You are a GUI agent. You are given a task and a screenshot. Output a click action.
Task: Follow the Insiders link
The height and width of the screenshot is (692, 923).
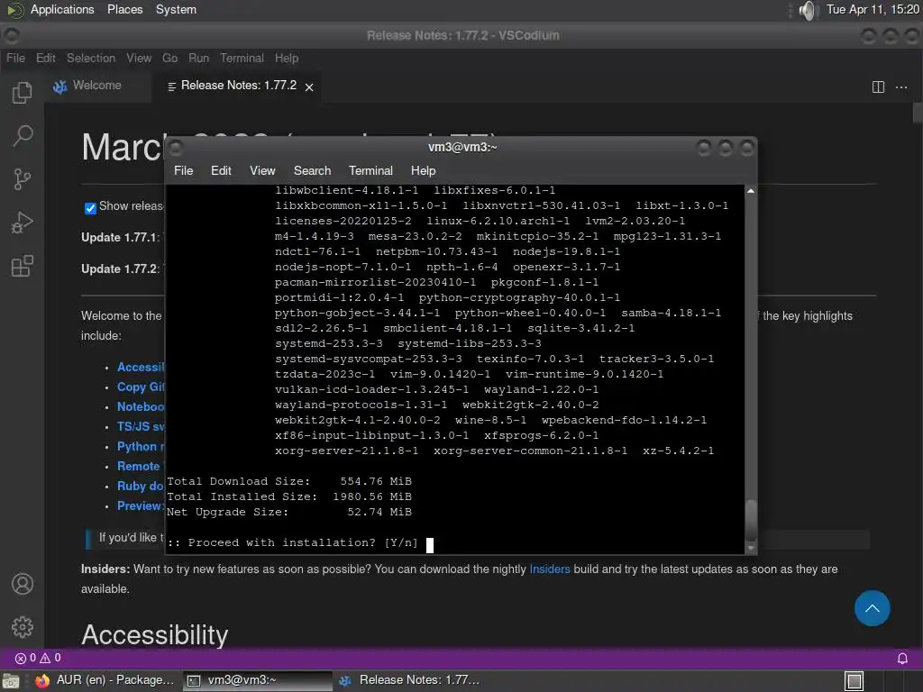[x=549, y=569]
